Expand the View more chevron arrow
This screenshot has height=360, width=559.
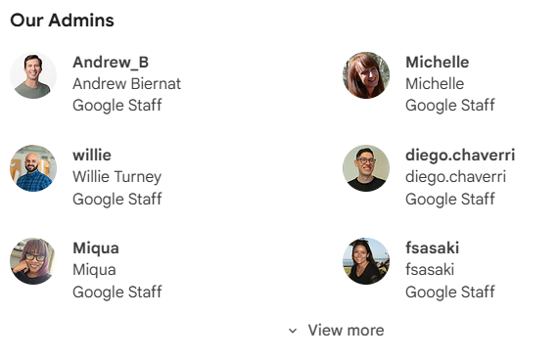pyautogui.click(x=293, y=331)
